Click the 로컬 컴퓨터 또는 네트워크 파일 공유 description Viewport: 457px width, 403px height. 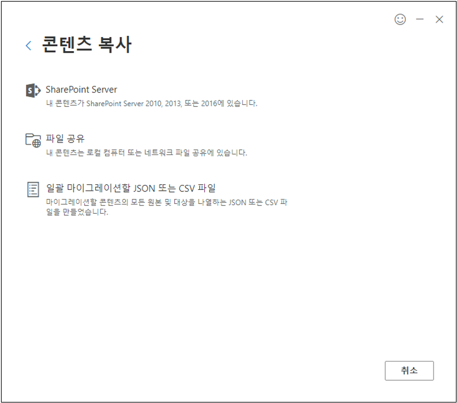147,152
